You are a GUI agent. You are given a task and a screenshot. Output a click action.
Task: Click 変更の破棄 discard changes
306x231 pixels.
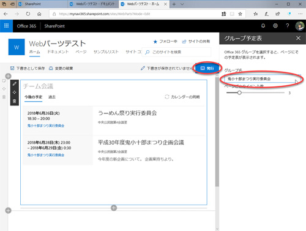61,68
